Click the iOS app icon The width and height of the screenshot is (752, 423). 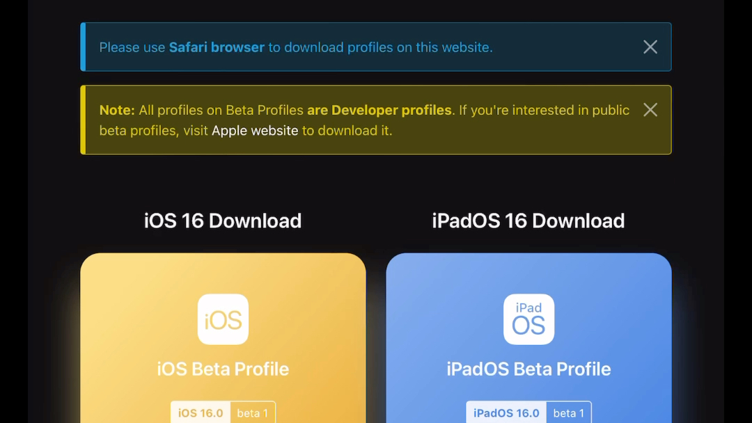click(223, 319)
